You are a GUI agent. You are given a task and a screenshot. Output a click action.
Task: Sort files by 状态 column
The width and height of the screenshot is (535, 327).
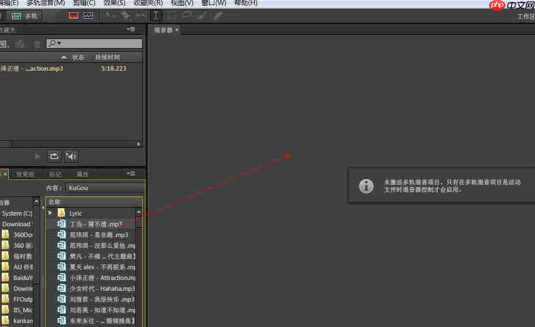78,57
